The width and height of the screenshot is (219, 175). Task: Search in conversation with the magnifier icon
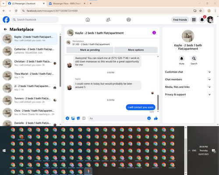click(x=194, y=59)
